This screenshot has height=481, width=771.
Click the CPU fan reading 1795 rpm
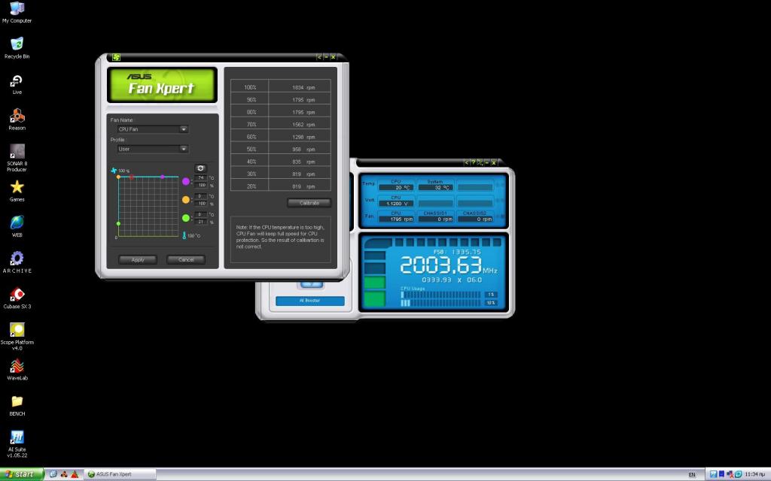(x=396, y=219)
